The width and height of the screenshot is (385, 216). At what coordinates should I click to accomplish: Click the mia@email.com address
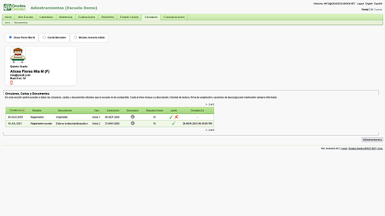pyautogui.click(x=20, y=75)
